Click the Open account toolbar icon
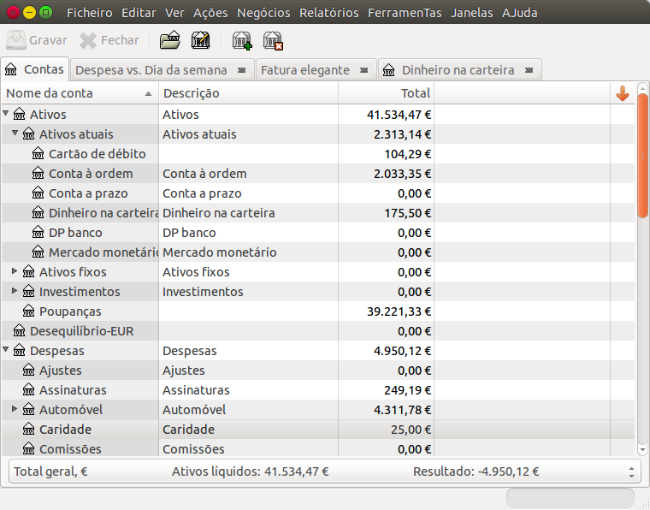 click(170, 40)
